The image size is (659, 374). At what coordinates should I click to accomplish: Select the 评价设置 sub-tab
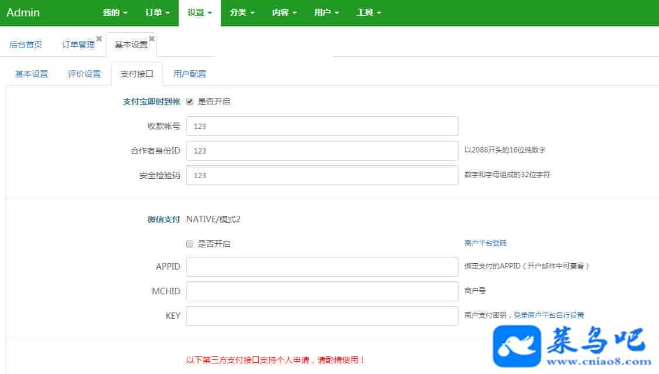pos(84,74)
